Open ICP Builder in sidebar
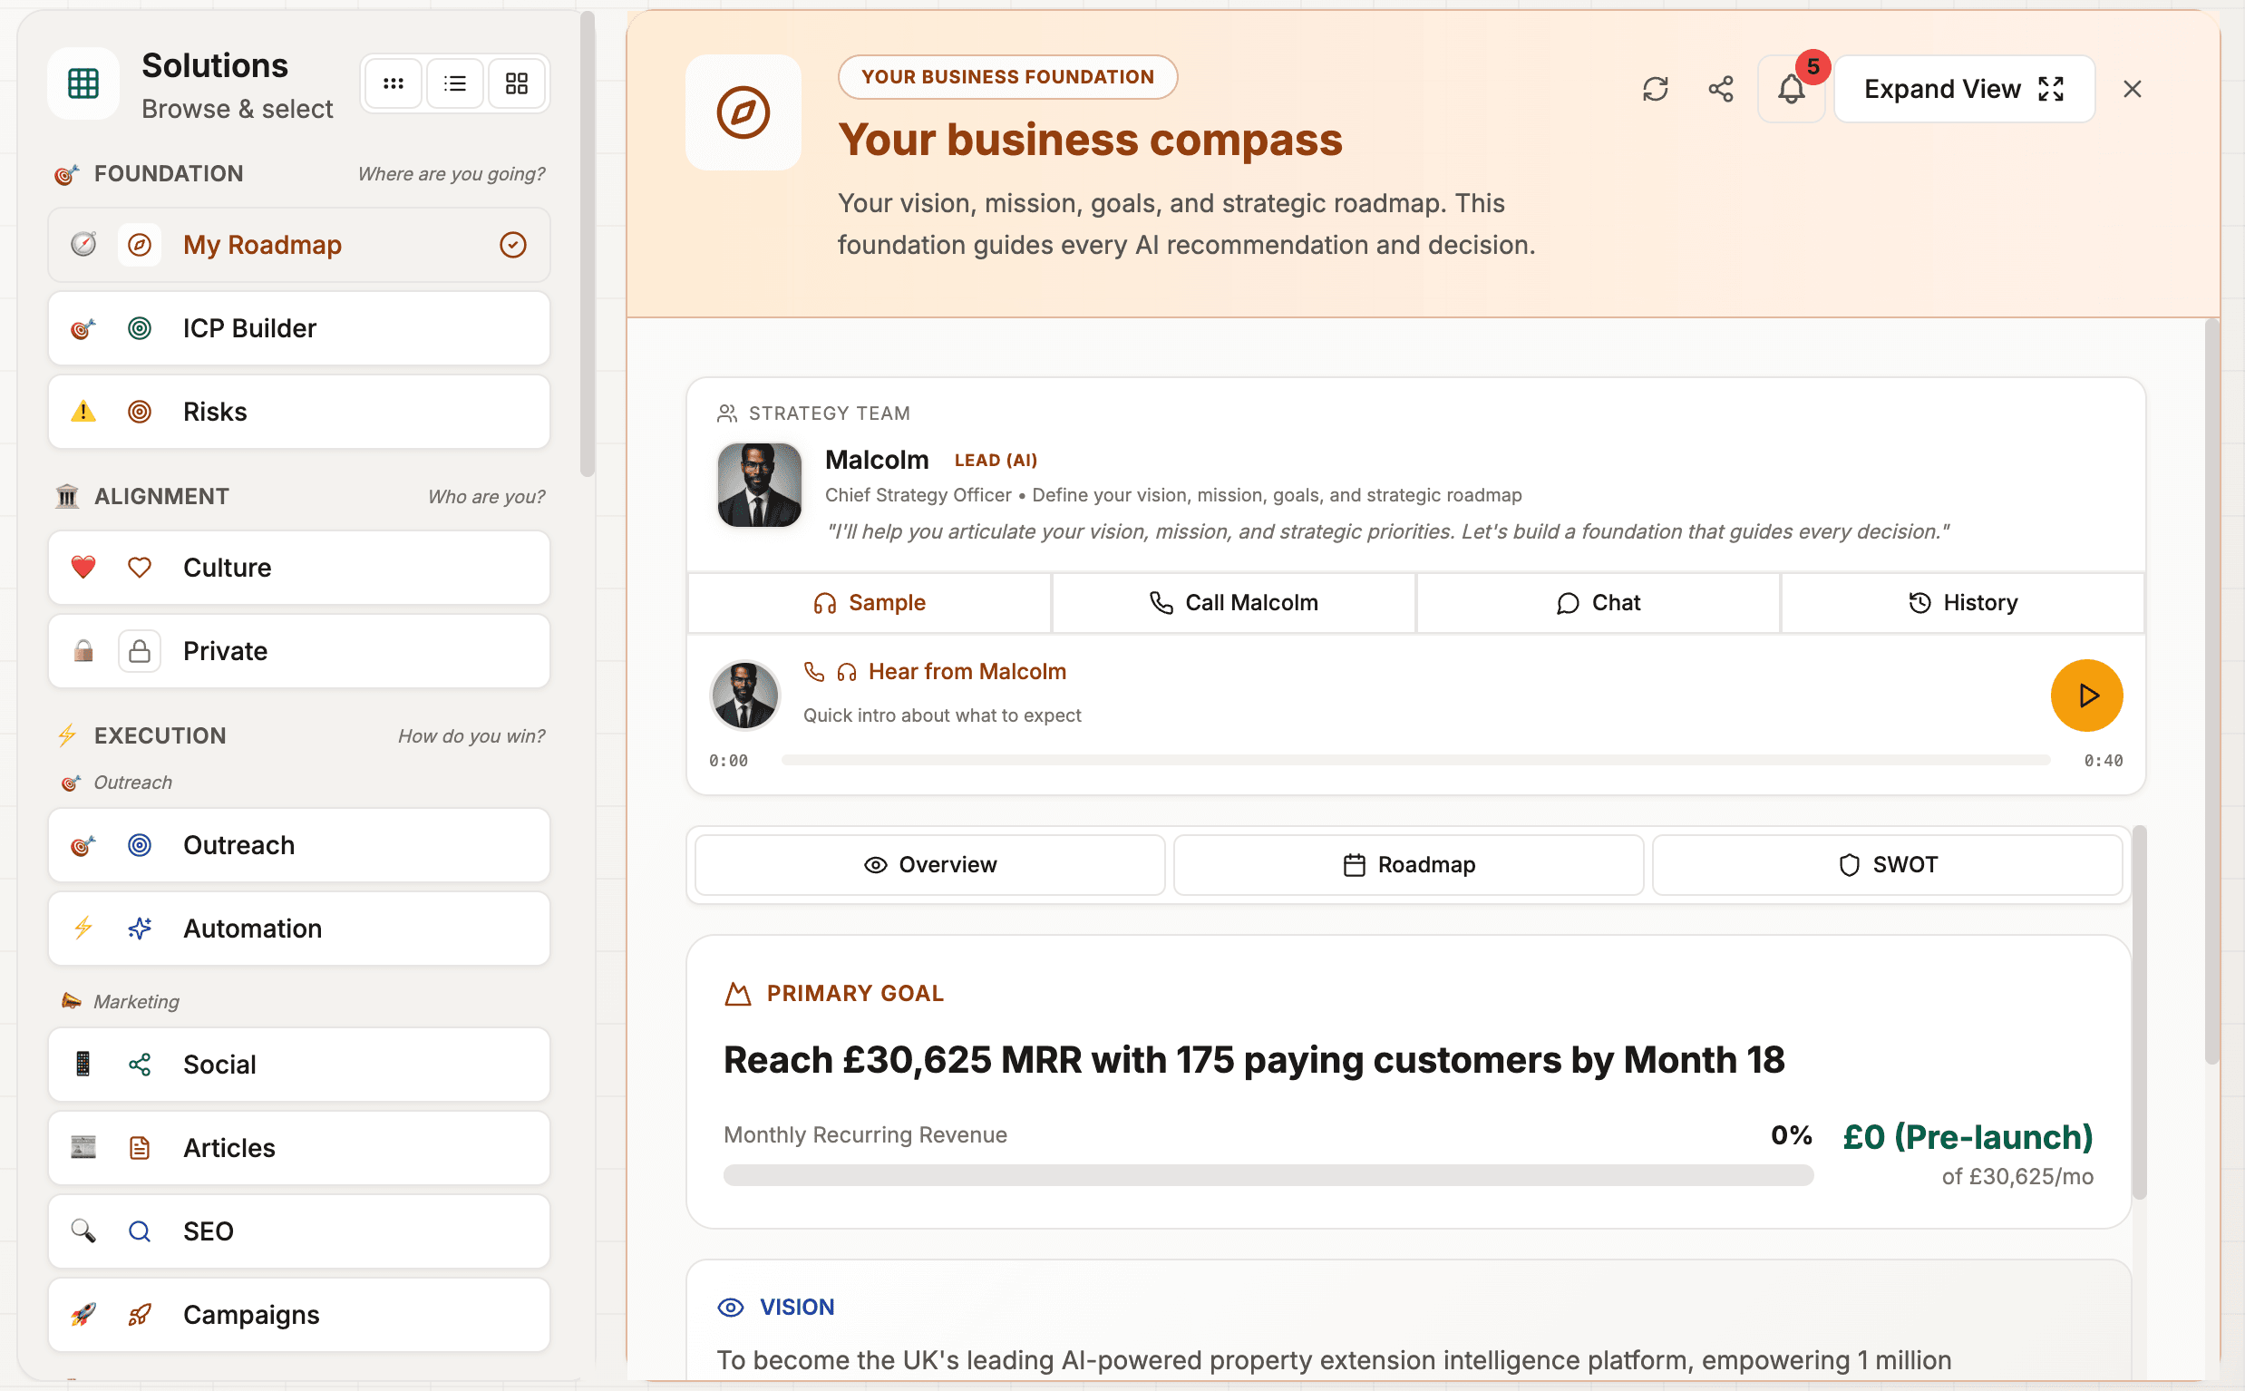The image size is (2245, 1391). tap(299, 328)
